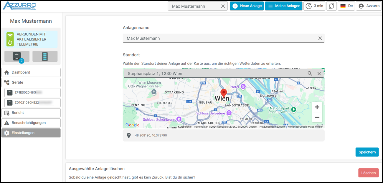Screen dimensions: 383x183
Task: Click the Azzurro ZCS logo
Action: [19, 6]
